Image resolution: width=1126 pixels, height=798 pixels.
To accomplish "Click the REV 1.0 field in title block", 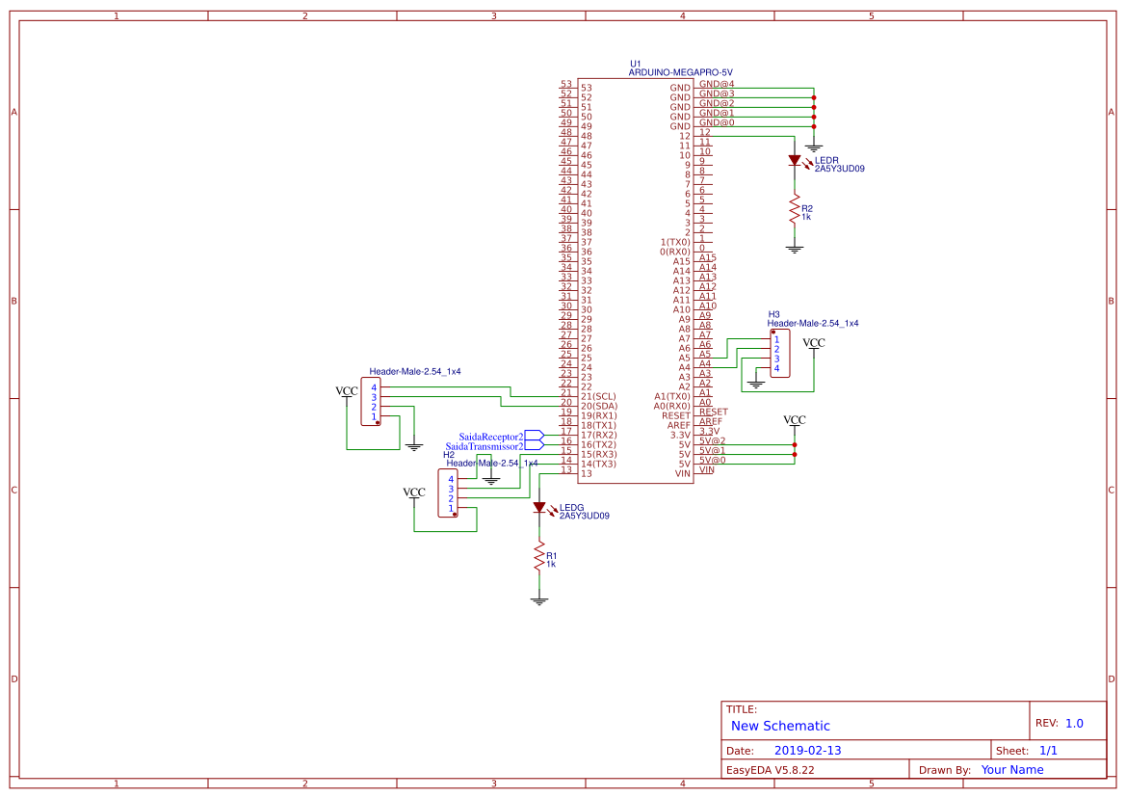I will point(1073,721).
